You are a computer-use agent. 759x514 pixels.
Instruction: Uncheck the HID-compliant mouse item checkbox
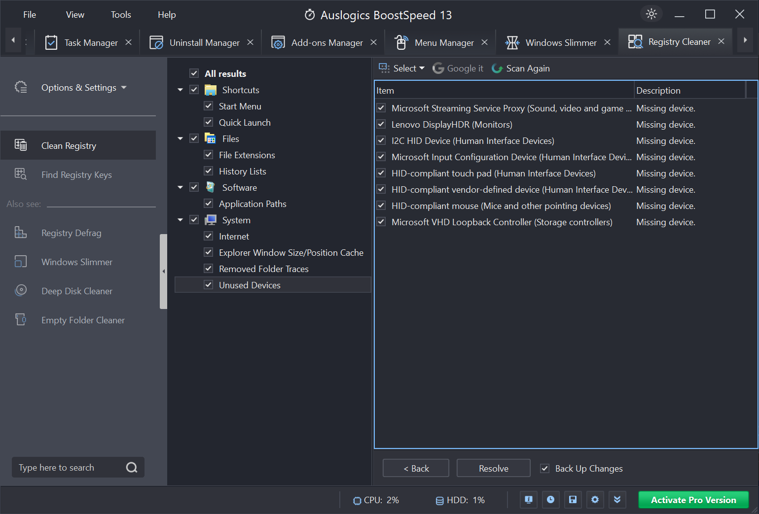pyautogui.click(x=381, y=206)
